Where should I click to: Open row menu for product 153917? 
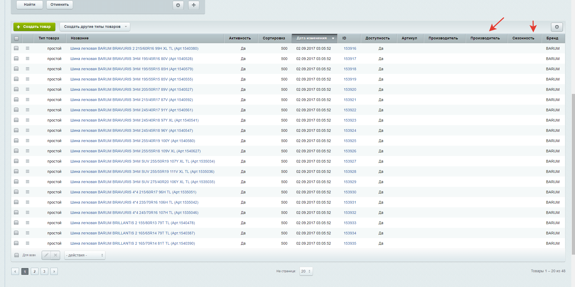click(x=27, y=59)
